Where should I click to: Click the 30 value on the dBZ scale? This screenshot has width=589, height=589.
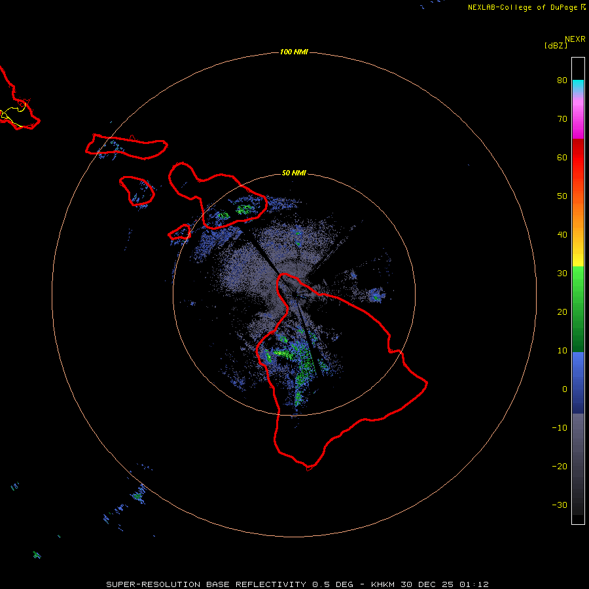click(x=562, y=274)
